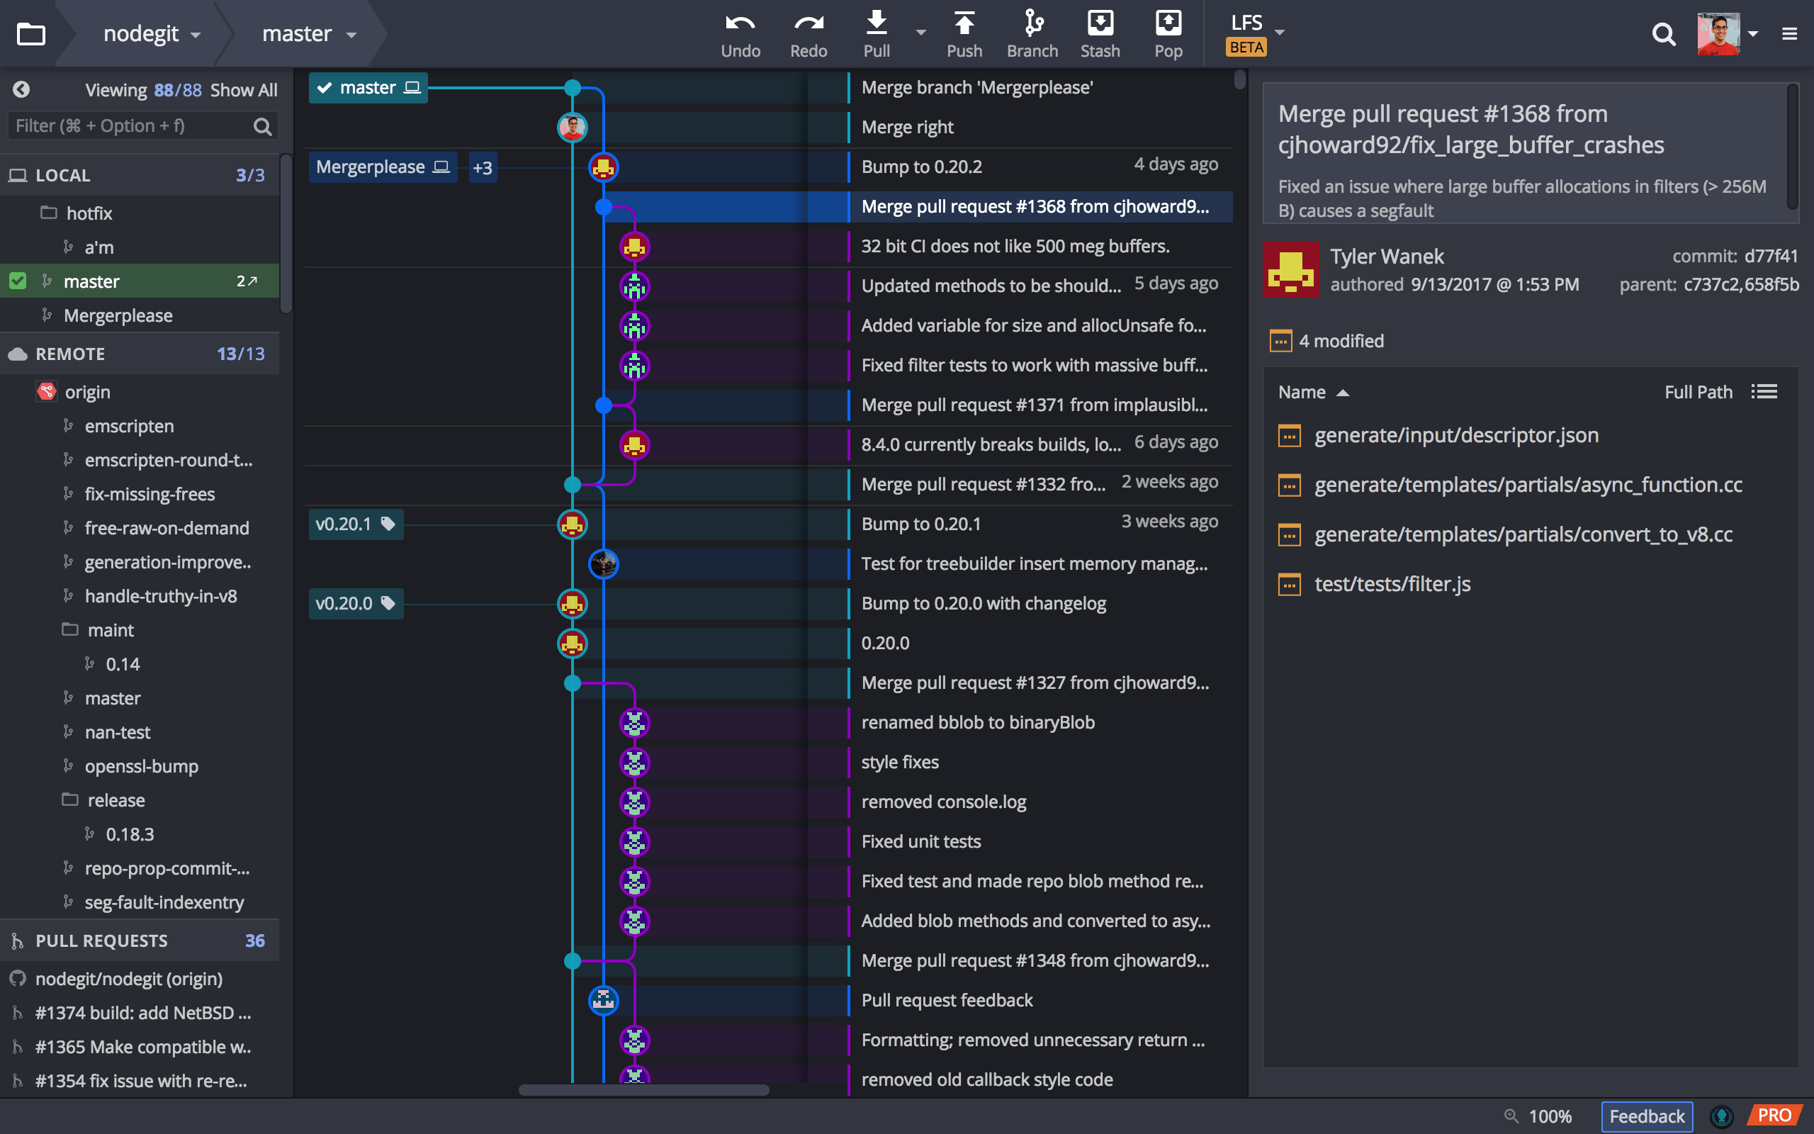Screen dimensions: 1814x1134
Task: Select commit 'renamed bblob to binaryBlob'
Action: (x=977, y=722)
